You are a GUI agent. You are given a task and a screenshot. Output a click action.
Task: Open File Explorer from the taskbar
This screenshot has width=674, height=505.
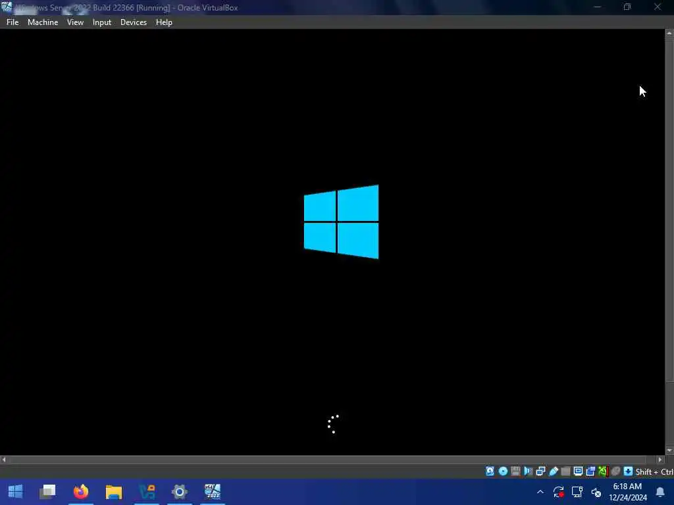[114, 492]
